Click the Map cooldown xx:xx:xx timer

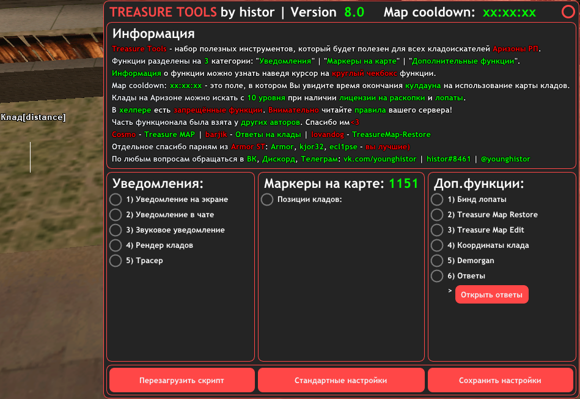[509, 12]
